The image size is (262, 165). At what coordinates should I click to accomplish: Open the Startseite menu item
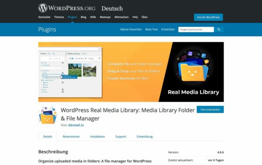[x=44, y=17]
